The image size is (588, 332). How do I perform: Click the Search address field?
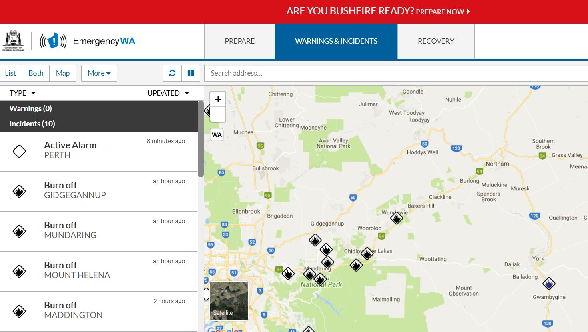point(396,73)
